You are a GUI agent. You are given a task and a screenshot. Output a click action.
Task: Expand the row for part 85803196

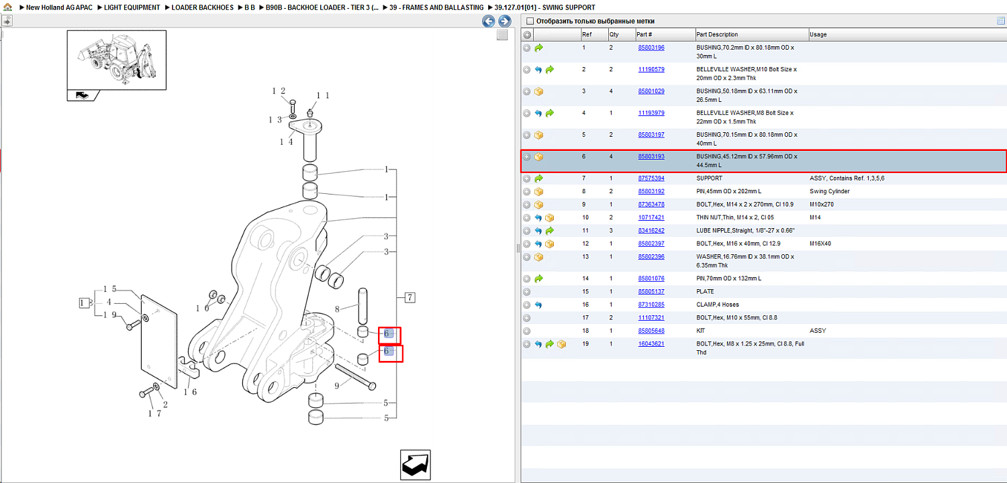(527, 48)
